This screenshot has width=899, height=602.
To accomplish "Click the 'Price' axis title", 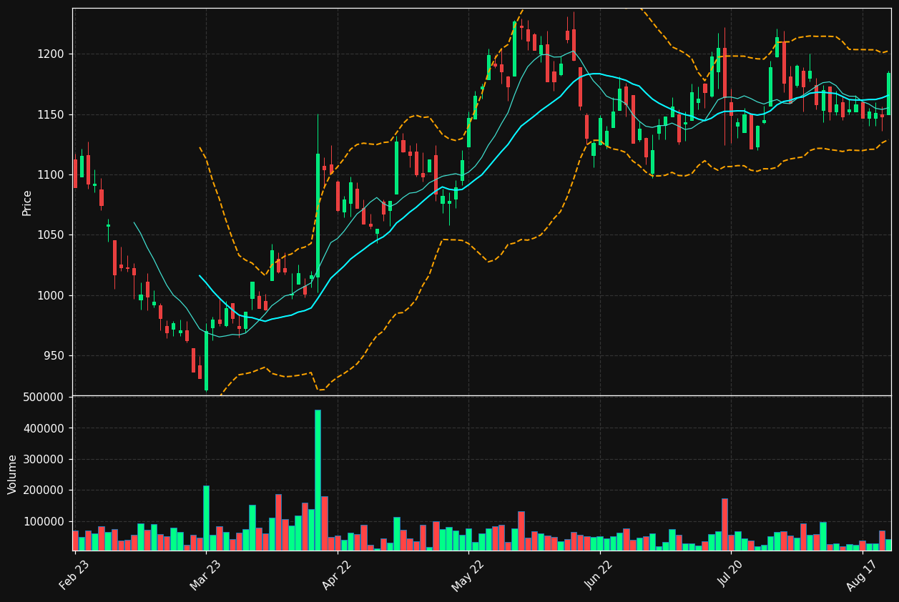I will pyautogui.click(x=27, y=202).
